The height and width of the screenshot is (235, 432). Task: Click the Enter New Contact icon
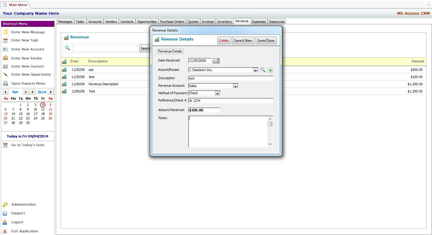pyautogui.click(x=5, y=66)
